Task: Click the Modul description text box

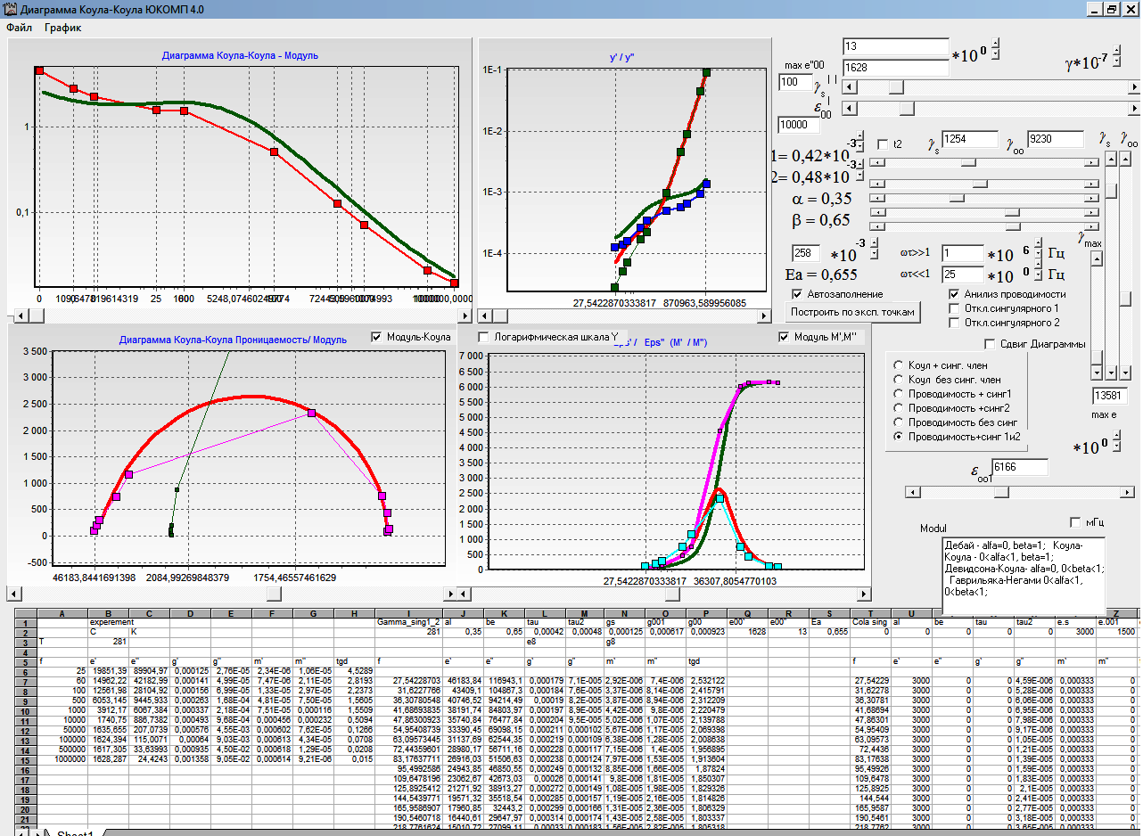Action: [x=1024, y=578]
